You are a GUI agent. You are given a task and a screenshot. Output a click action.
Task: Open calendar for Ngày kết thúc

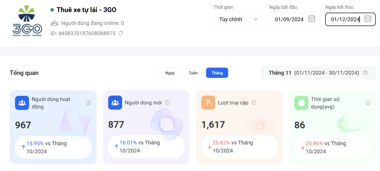pyautogui.click(x=368, y=19)
